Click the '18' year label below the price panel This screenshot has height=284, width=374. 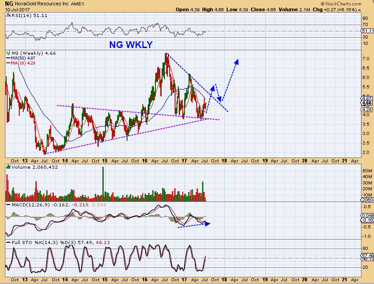[224, 161]
